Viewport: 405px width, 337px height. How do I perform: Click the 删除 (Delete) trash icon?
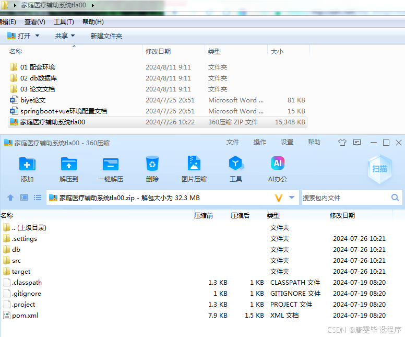coord(152,164)
